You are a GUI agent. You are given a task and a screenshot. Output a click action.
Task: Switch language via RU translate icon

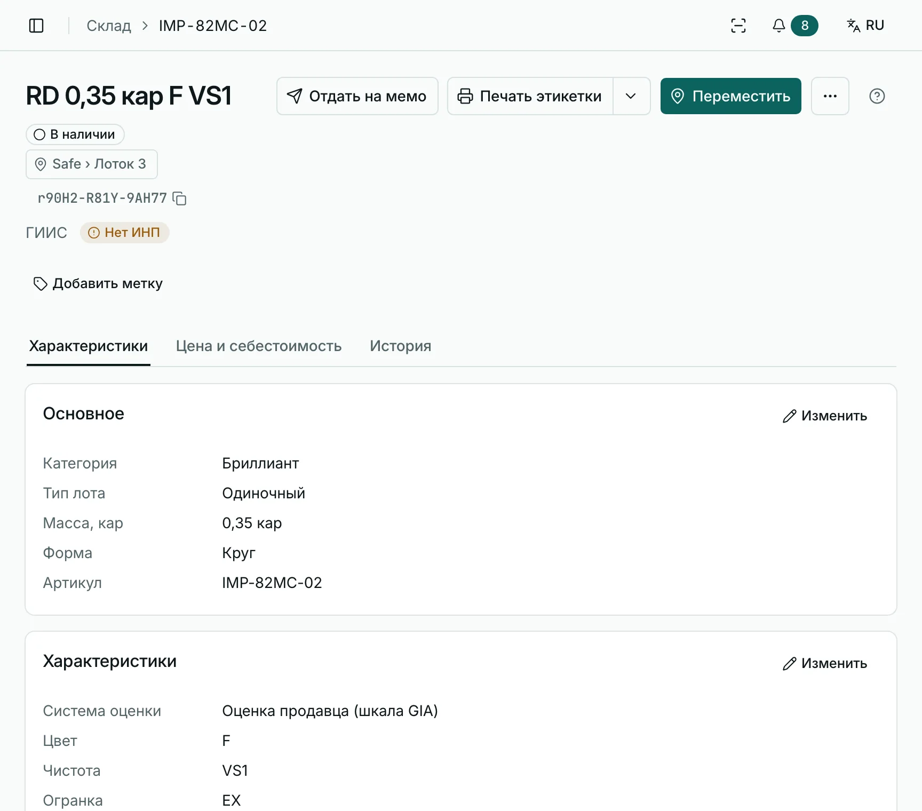point(865,26)
